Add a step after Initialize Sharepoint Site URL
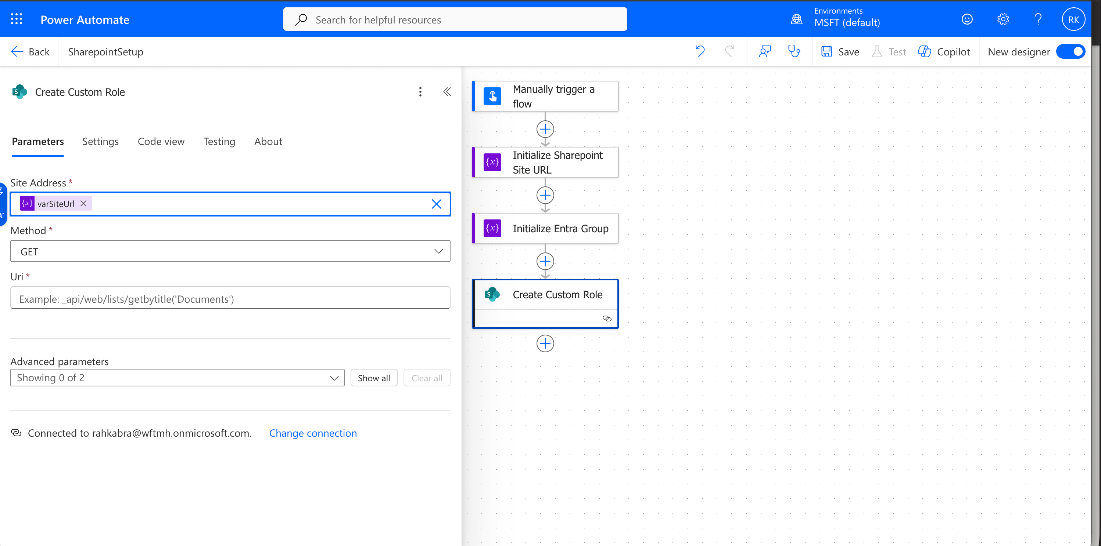Image resolution: width=1101 pixels, height=546 pixels. pyautogui.click(x=545, y=195)
